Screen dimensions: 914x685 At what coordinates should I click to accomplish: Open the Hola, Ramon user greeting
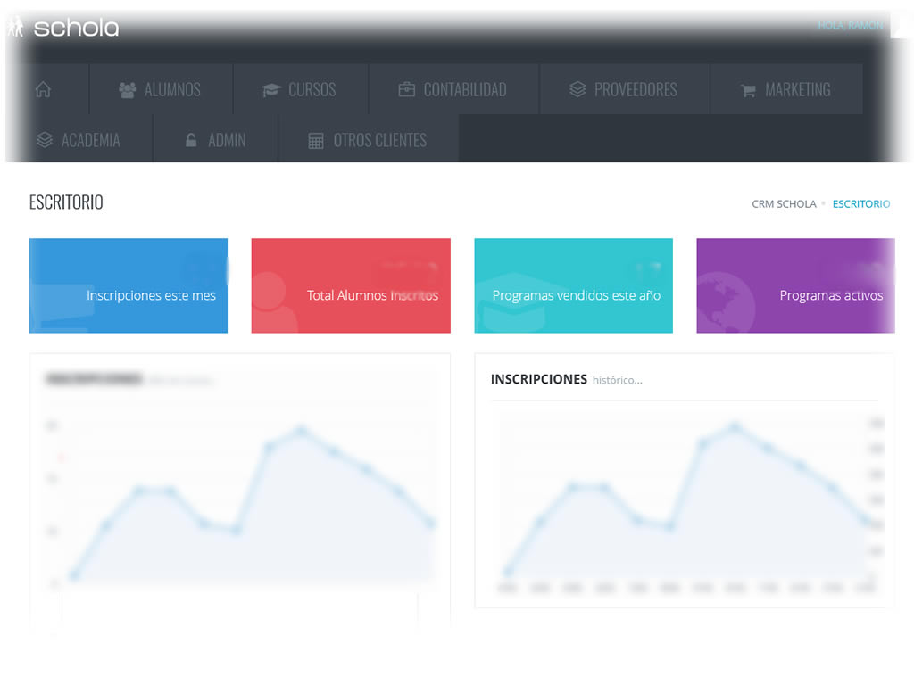pyautogui.click(x=850, y=25)
